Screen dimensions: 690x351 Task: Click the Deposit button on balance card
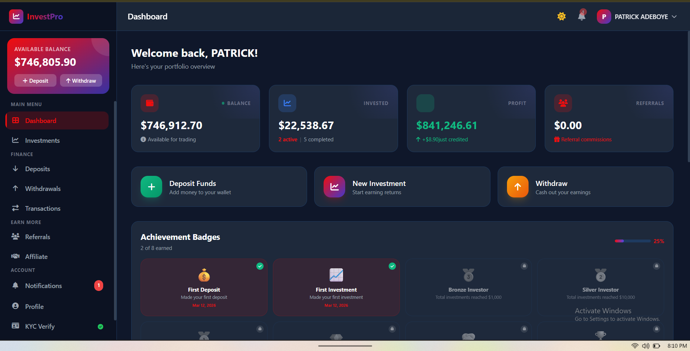click(x=35, y=80)
